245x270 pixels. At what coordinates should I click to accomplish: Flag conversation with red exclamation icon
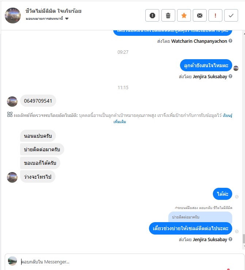(215, 15)
